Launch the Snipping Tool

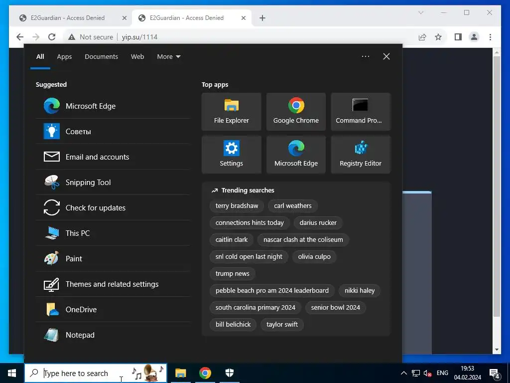(113, 182)
